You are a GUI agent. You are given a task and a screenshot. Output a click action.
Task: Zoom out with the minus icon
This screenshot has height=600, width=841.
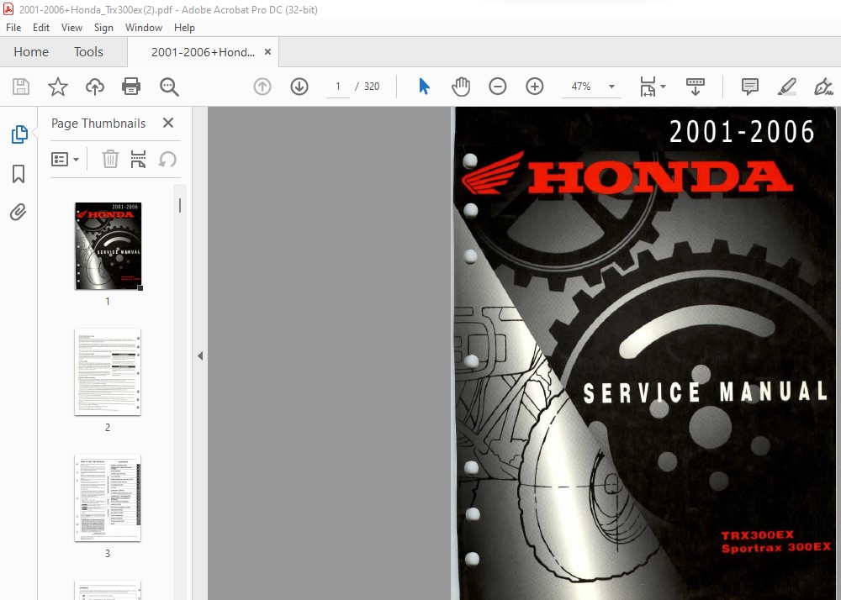(498, 87)
